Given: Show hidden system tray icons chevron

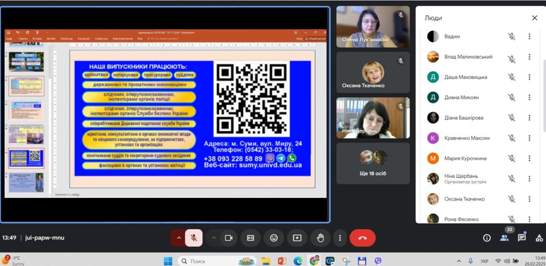Looking at the screenshot, I should [459, 261].
